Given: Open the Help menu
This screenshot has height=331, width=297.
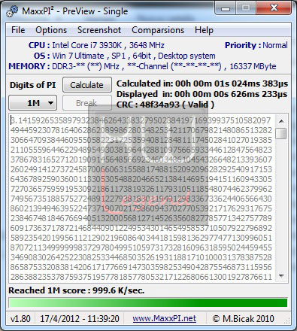Looking at the screenshot, I should pyautogui.click(x=204, y=30).
